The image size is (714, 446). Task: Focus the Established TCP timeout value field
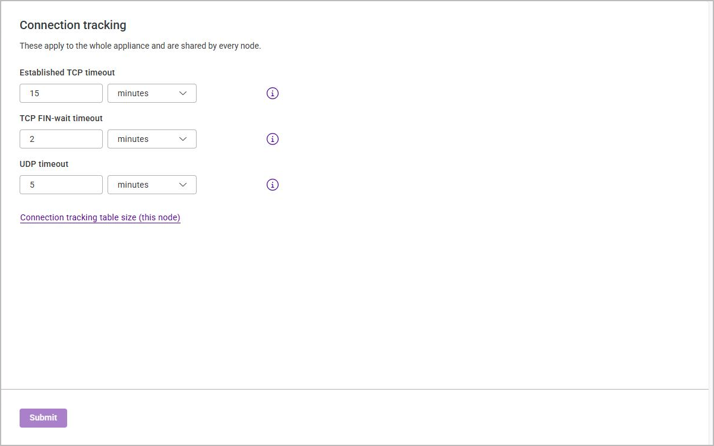[61, 93]
